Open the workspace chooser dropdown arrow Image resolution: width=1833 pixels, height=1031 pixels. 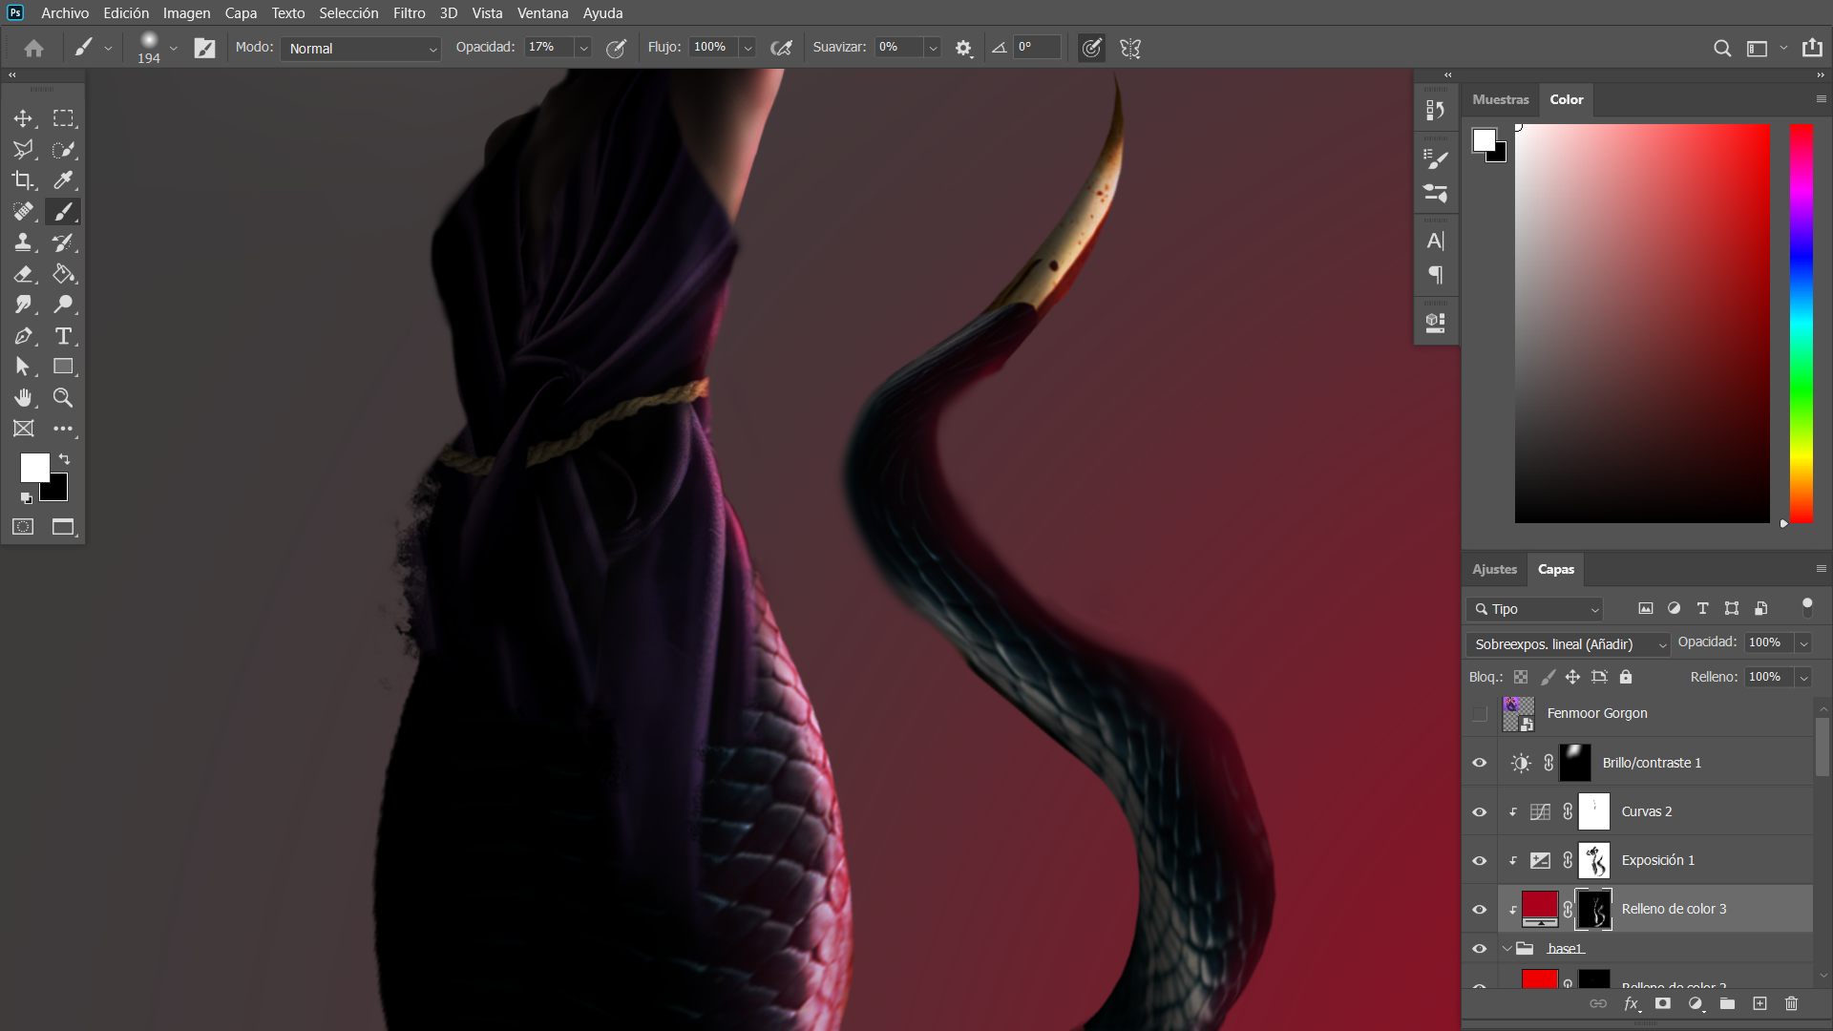(x=1782, y=48)
